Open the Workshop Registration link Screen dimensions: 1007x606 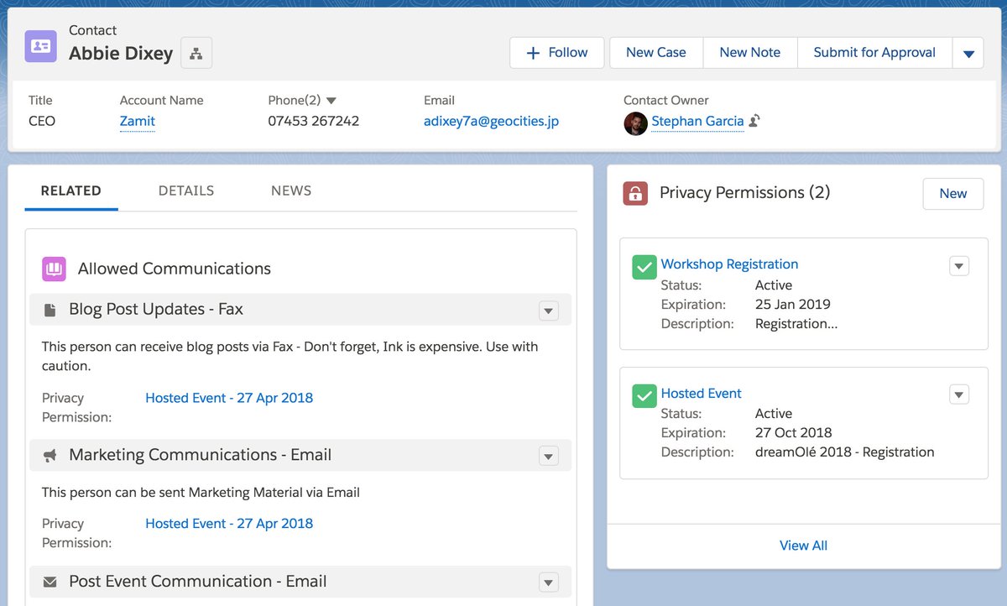point(730,264)
